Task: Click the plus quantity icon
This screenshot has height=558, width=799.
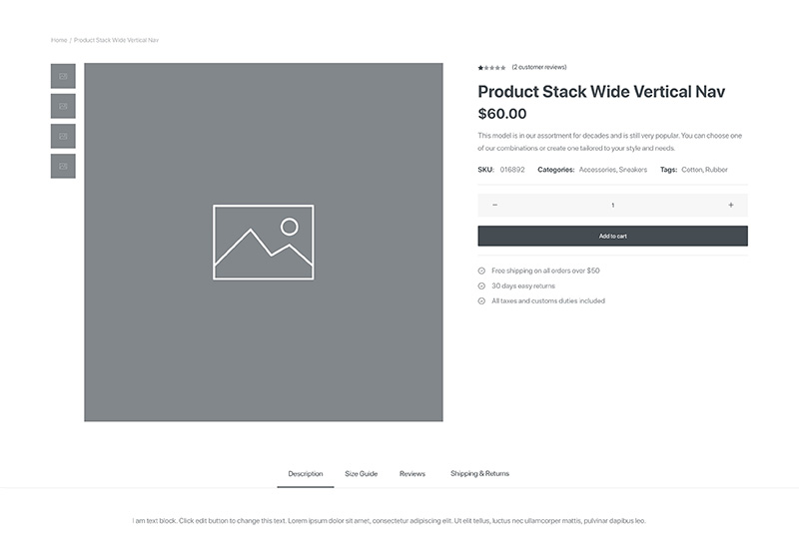Action: (x=731, y=206)
